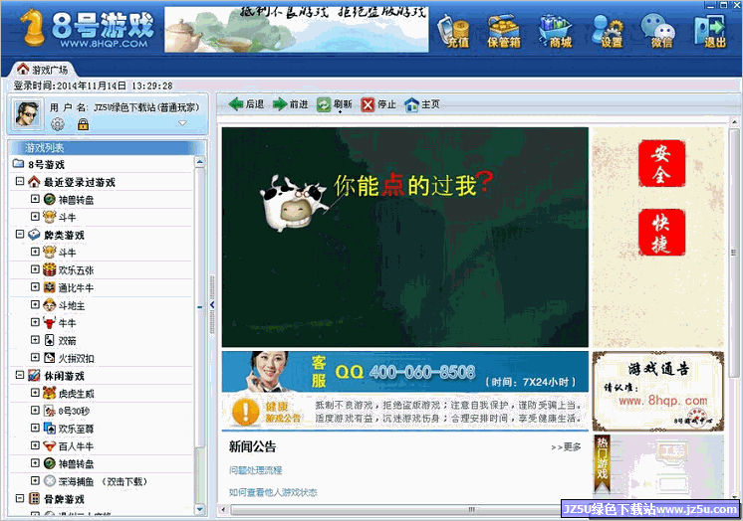Select the 斗牛 icon under 牌类游戏
The image size is (743, 521).
coord(49,253)
